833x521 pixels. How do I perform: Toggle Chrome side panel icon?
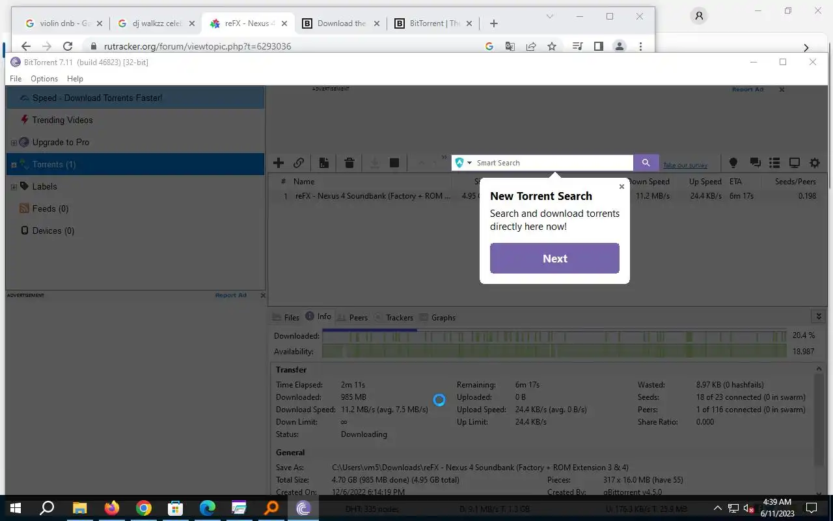pos(599,46)
